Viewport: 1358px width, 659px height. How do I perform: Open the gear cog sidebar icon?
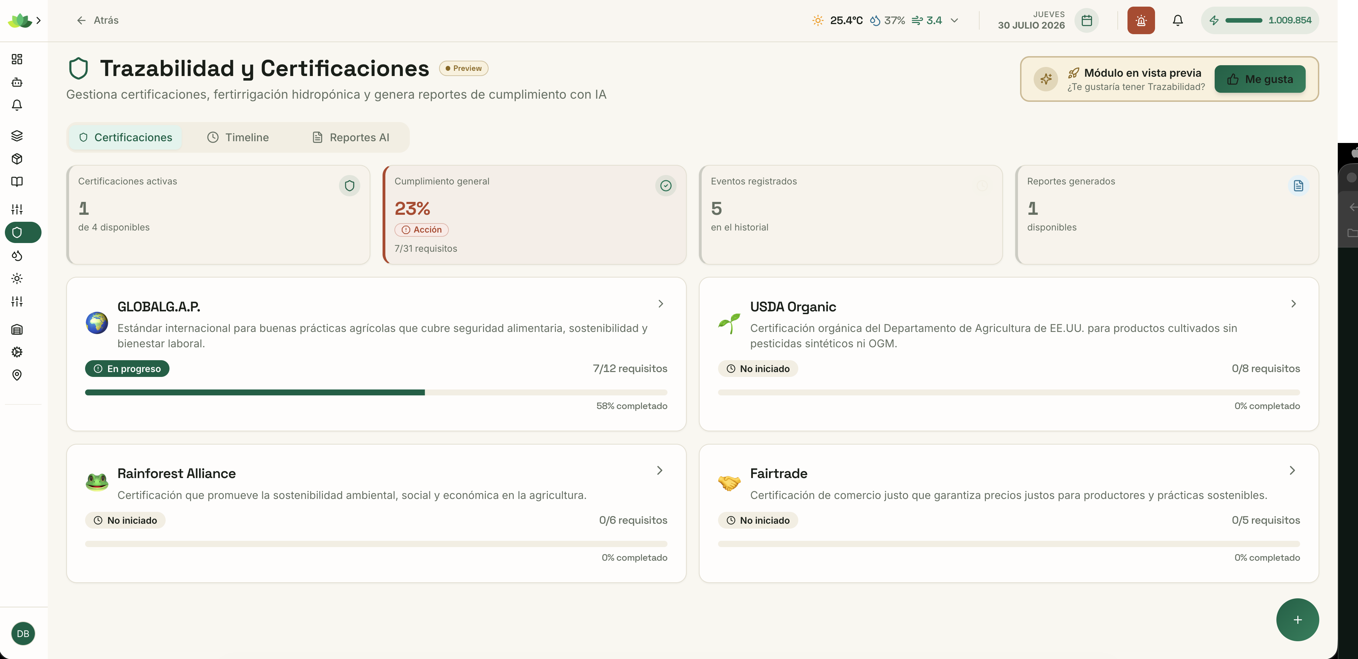17,352
